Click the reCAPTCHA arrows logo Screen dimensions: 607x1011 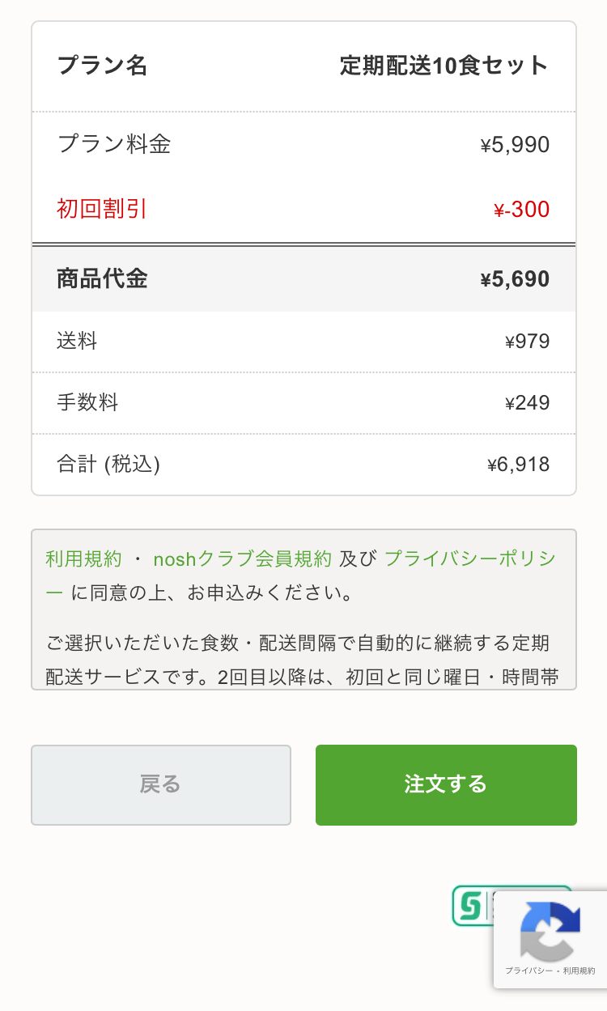pyautogui.click(x=550, y=930)
